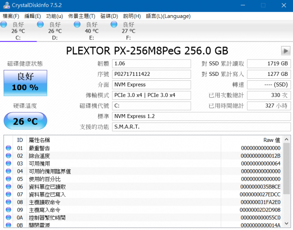Click the firmware field showing 1.06
This screenshot has height=230, width=293.
151,64
